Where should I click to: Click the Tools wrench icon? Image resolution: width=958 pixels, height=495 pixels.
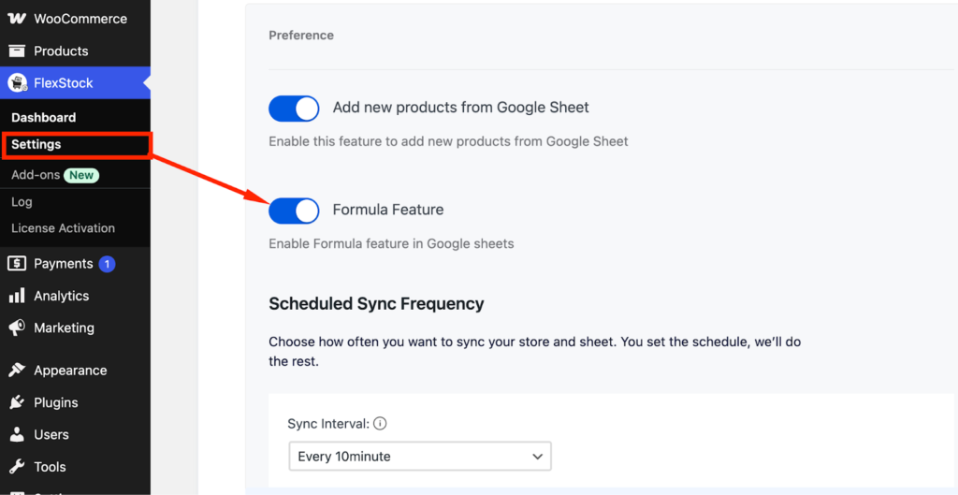(17, 466)
